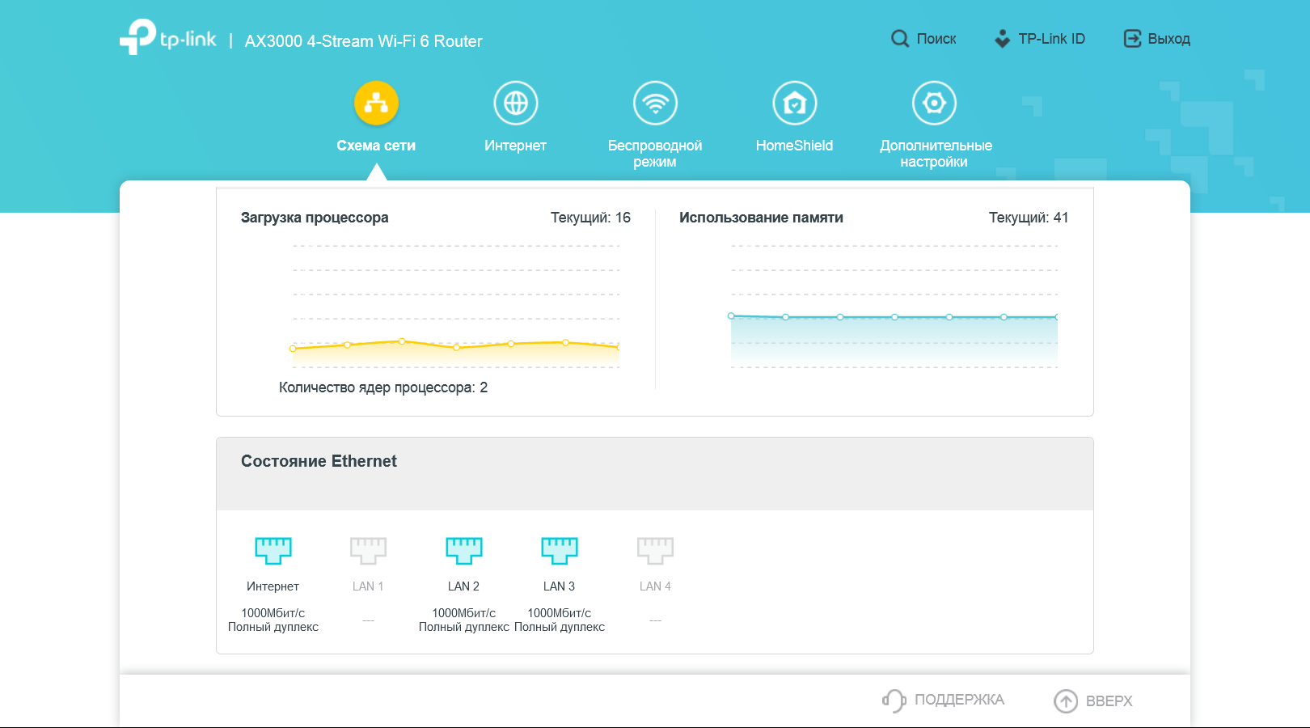Switch to the Интернет tab label
Screen dimensions: 1310x728
tap(516, 146)
